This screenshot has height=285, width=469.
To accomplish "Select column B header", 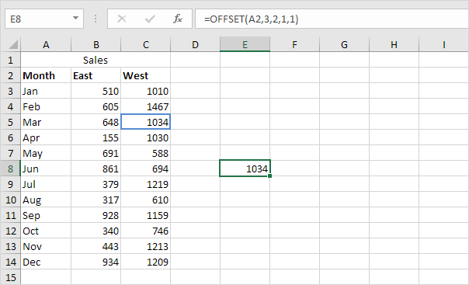I will coord(96,44).
